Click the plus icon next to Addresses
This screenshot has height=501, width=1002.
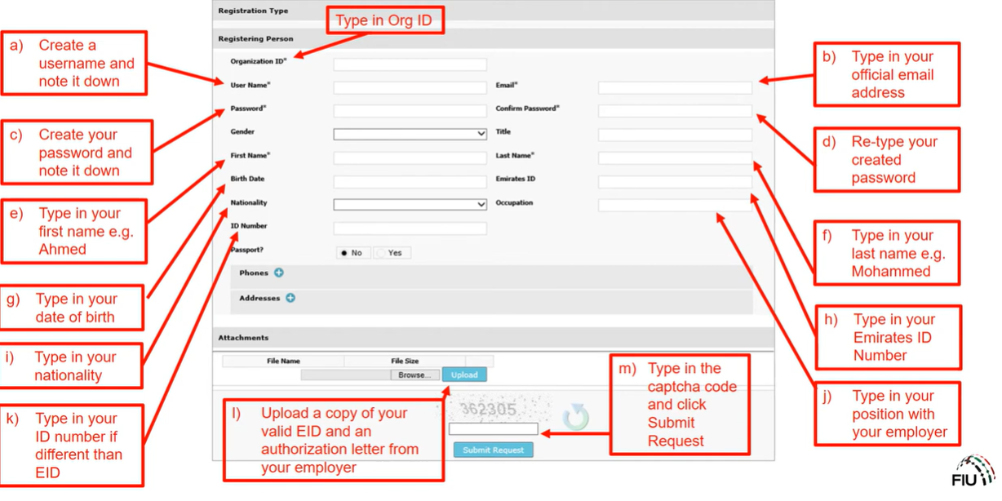pyautogui.click(x=290, y=299)
